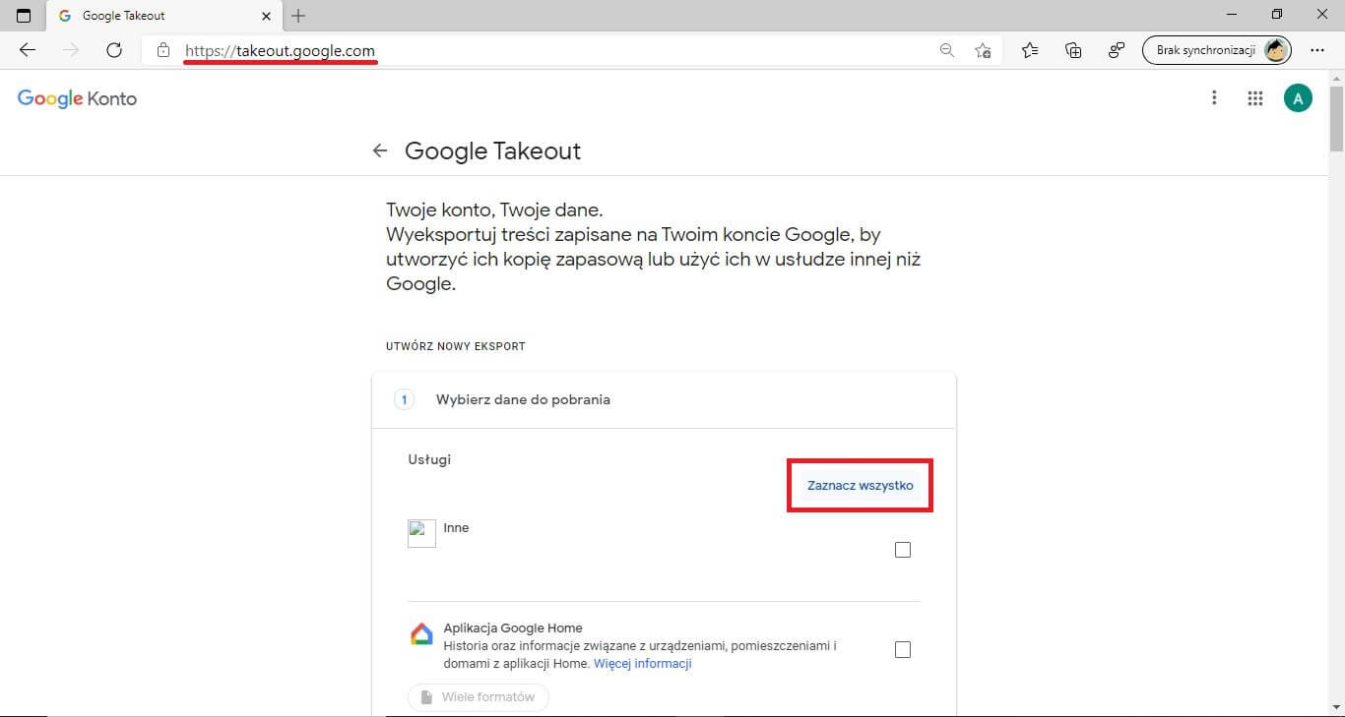This screenshot has height=717, width=1345.
Task: Go back using the arrow beside Google Takeout
Action: click(380, 150)
